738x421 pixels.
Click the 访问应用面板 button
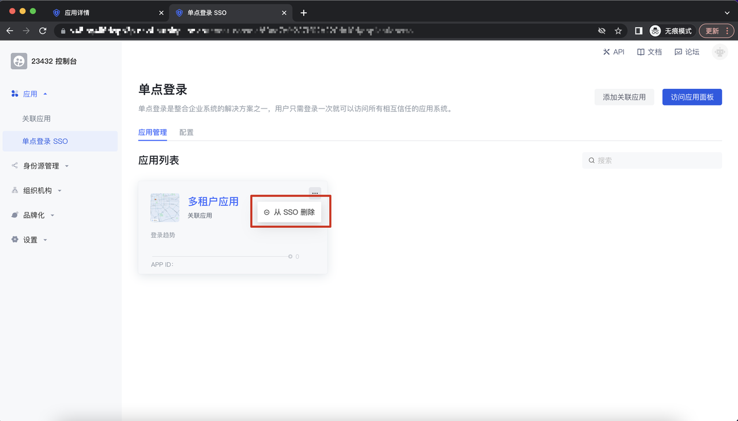(692, 97)
